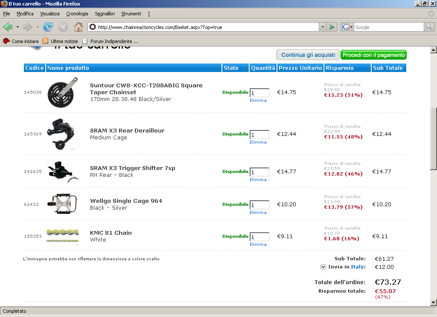Click the KMC S1 Chain thumbnail image
Viewport: 437px width, 317px height.
click(62, 236)
